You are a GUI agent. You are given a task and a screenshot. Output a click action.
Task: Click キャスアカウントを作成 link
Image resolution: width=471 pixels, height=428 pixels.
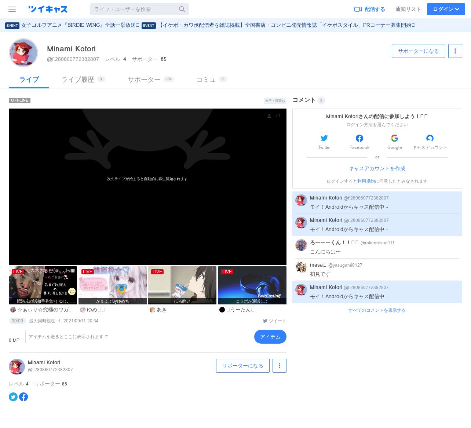tap(377, 168)
